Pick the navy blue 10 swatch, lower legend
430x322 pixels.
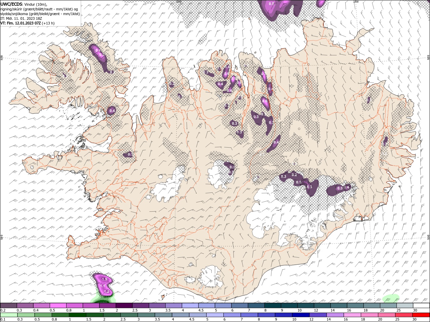click(x=300, y=315)
